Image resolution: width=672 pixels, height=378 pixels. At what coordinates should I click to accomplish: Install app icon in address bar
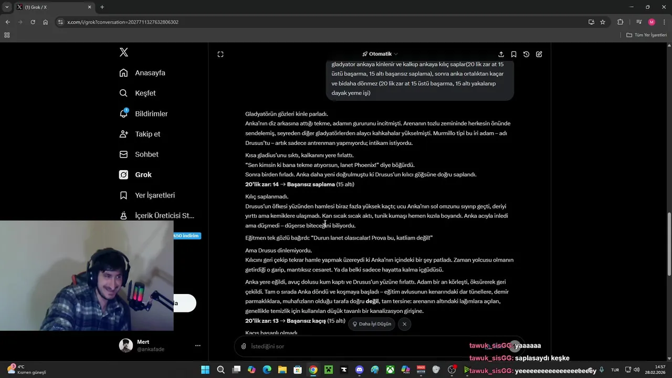591,22
